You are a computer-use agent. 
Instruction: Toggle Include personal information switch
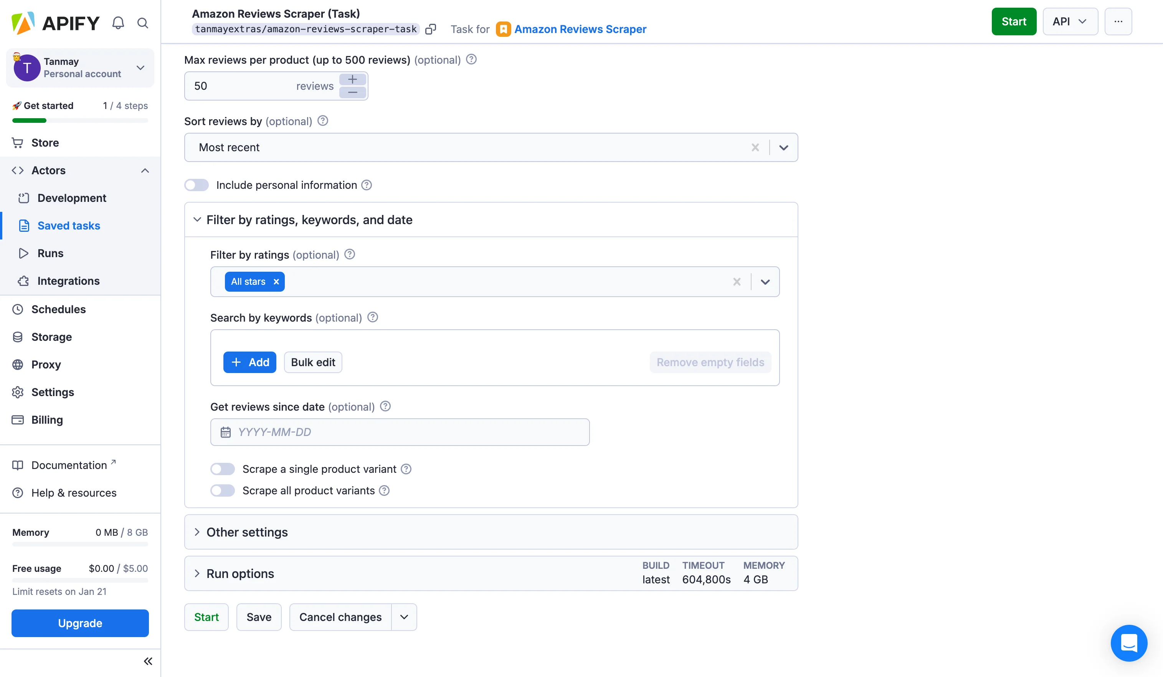(197, 185)
